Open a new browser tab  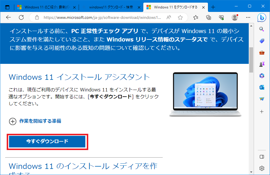(x=213, y=7)
